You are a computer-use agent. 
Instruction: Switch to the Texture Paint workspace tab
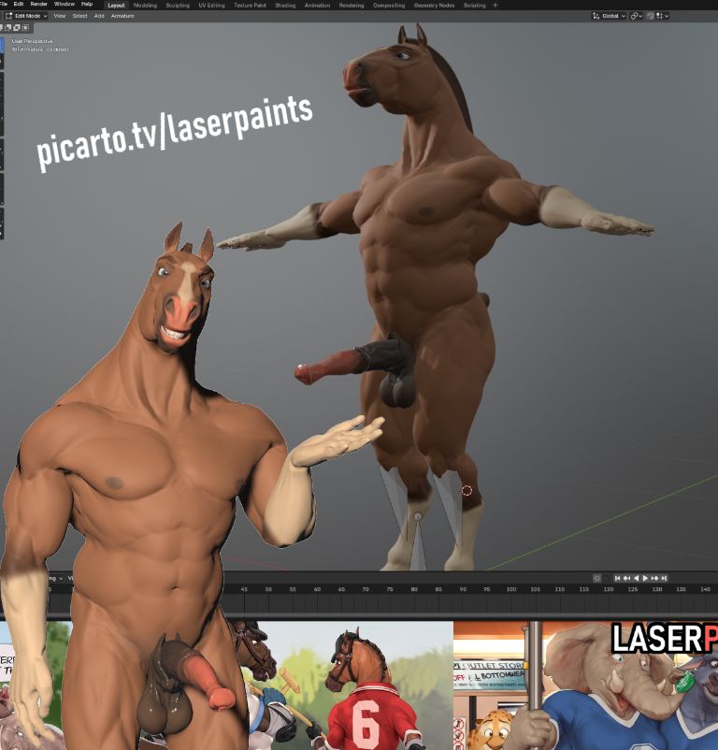250,6
